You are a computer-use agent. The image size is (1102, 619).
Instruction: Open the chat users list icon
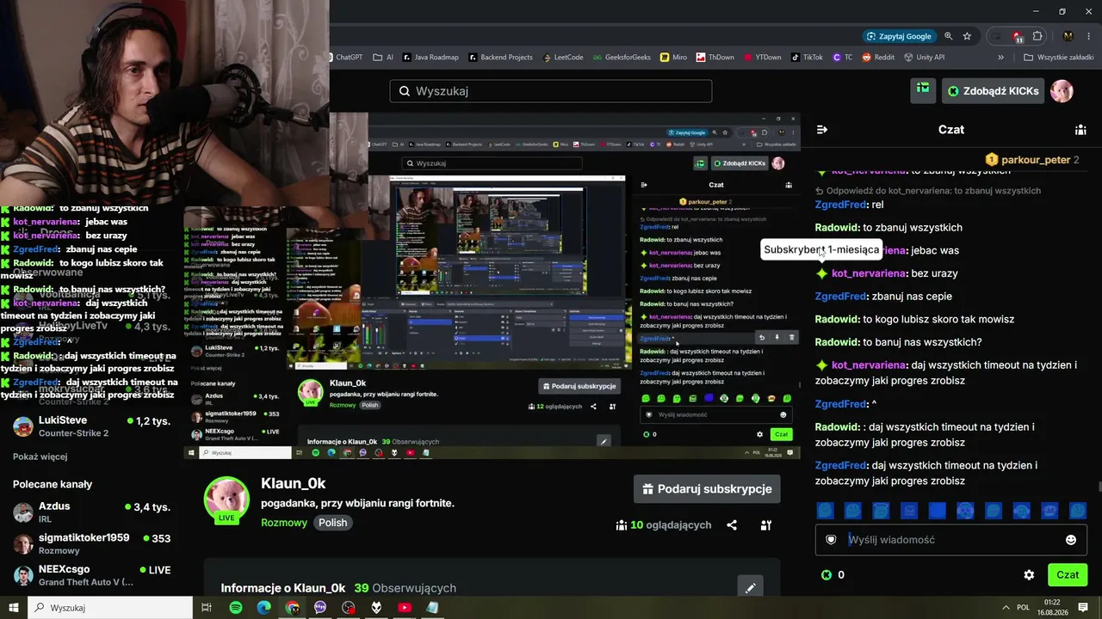[x=1080, y=130]
